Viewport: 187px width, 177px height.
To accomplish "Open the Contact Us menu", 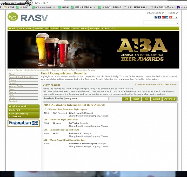I will (x=108, y=29).
